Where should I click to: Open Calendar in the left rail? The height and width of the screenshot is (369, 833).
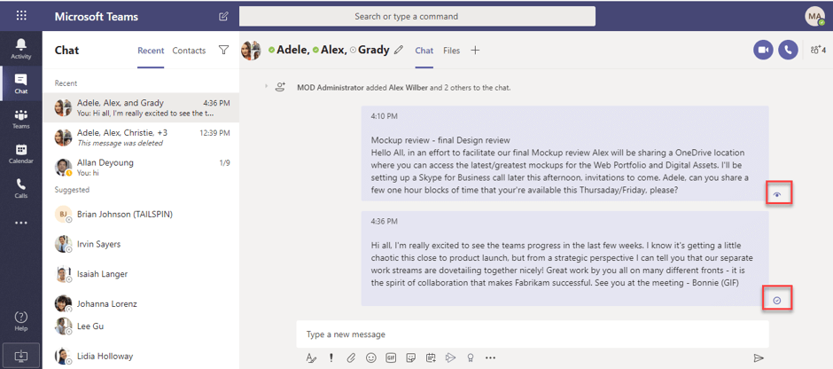tap(20, 153)
